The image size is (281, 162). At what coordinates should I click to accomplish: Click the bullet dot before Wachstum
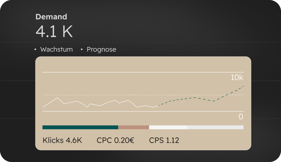[35, 49]
